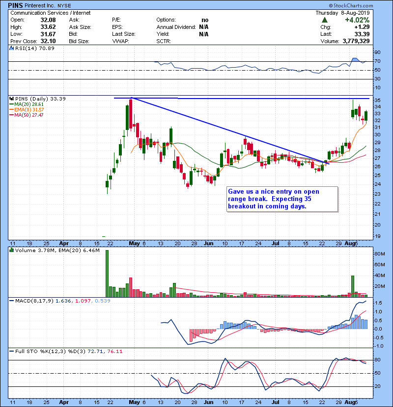Screen dimensions: 393x407
Task: Click the May label on price date axis
Action: [135, 244]
